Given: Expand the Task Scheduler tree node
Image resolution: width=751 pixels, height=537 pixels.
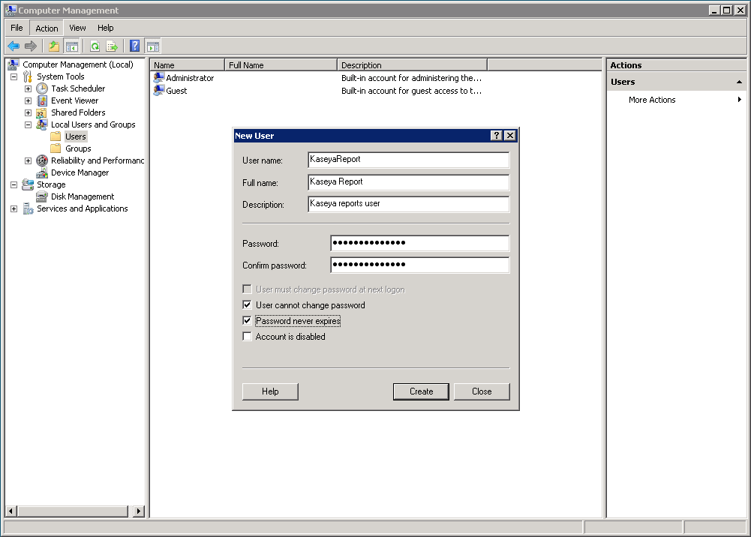Looking at the screenshot, I should pos(28,88).
